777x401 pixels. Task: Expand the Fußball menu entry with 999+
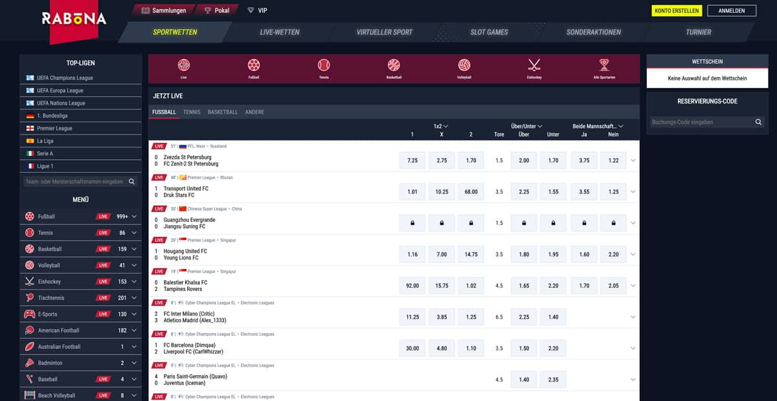pos(134,217)
